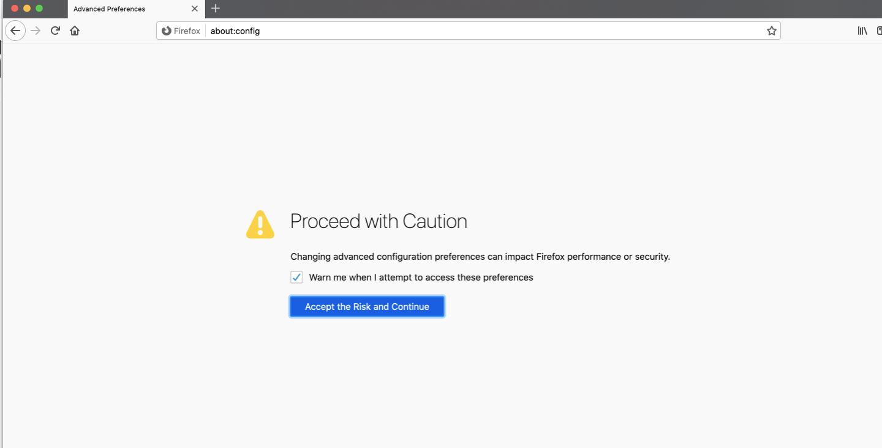
Task: Click the 'Proceed with Caution' heading
Action: tap(379, 221)
